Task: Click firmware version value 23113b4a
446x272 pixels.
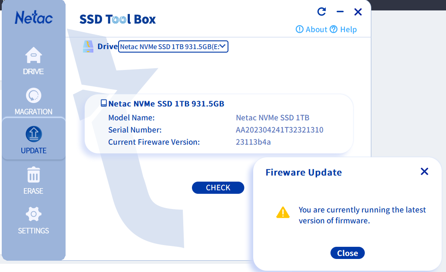Action: 253,142
